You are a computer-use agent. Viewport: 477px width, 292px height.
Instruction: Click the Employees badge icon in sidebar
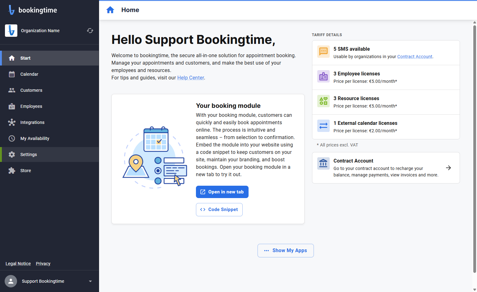tap(12, 106)
